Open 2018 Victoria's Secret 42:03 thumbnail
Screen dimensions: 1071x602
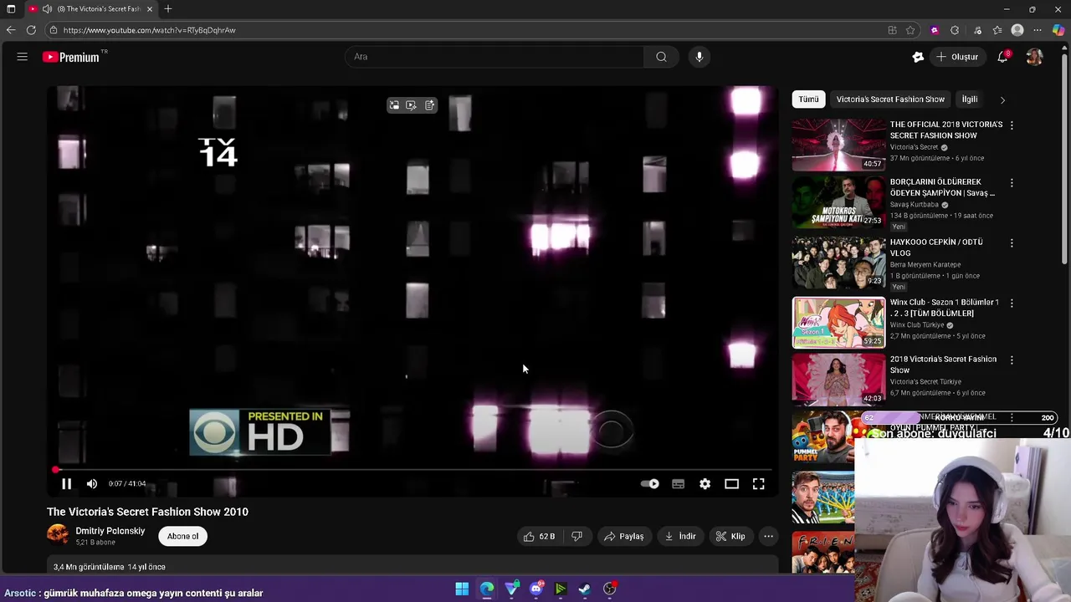click(838, 379)
